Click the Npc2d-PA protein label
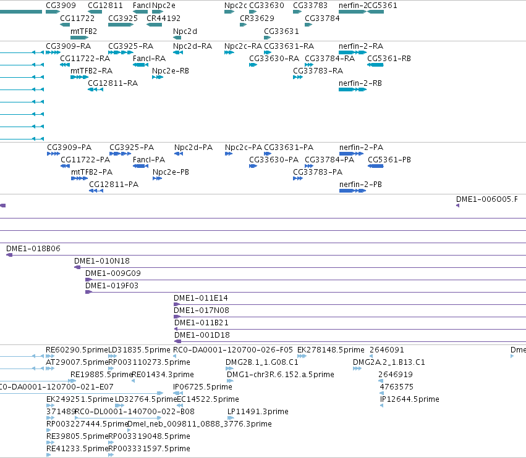The height and width of the screenshot is (458, 526). [x=193, y=148]
